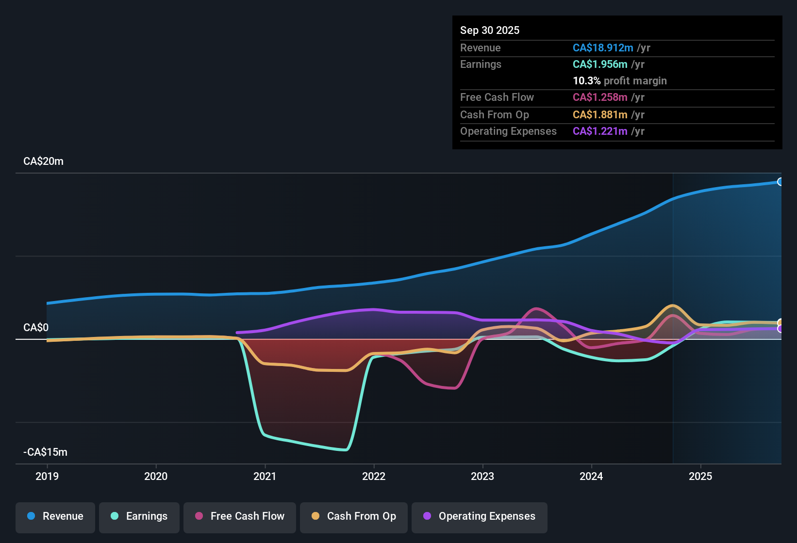The image size is (797, 543).
Task: Click the 2024 x-axis label
Action: tap(591, 476)
